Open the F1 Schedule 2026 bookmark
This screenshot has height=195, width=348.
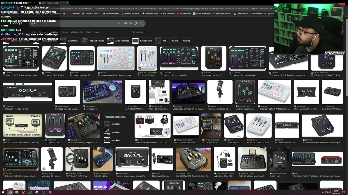click(x=258, y=14)
